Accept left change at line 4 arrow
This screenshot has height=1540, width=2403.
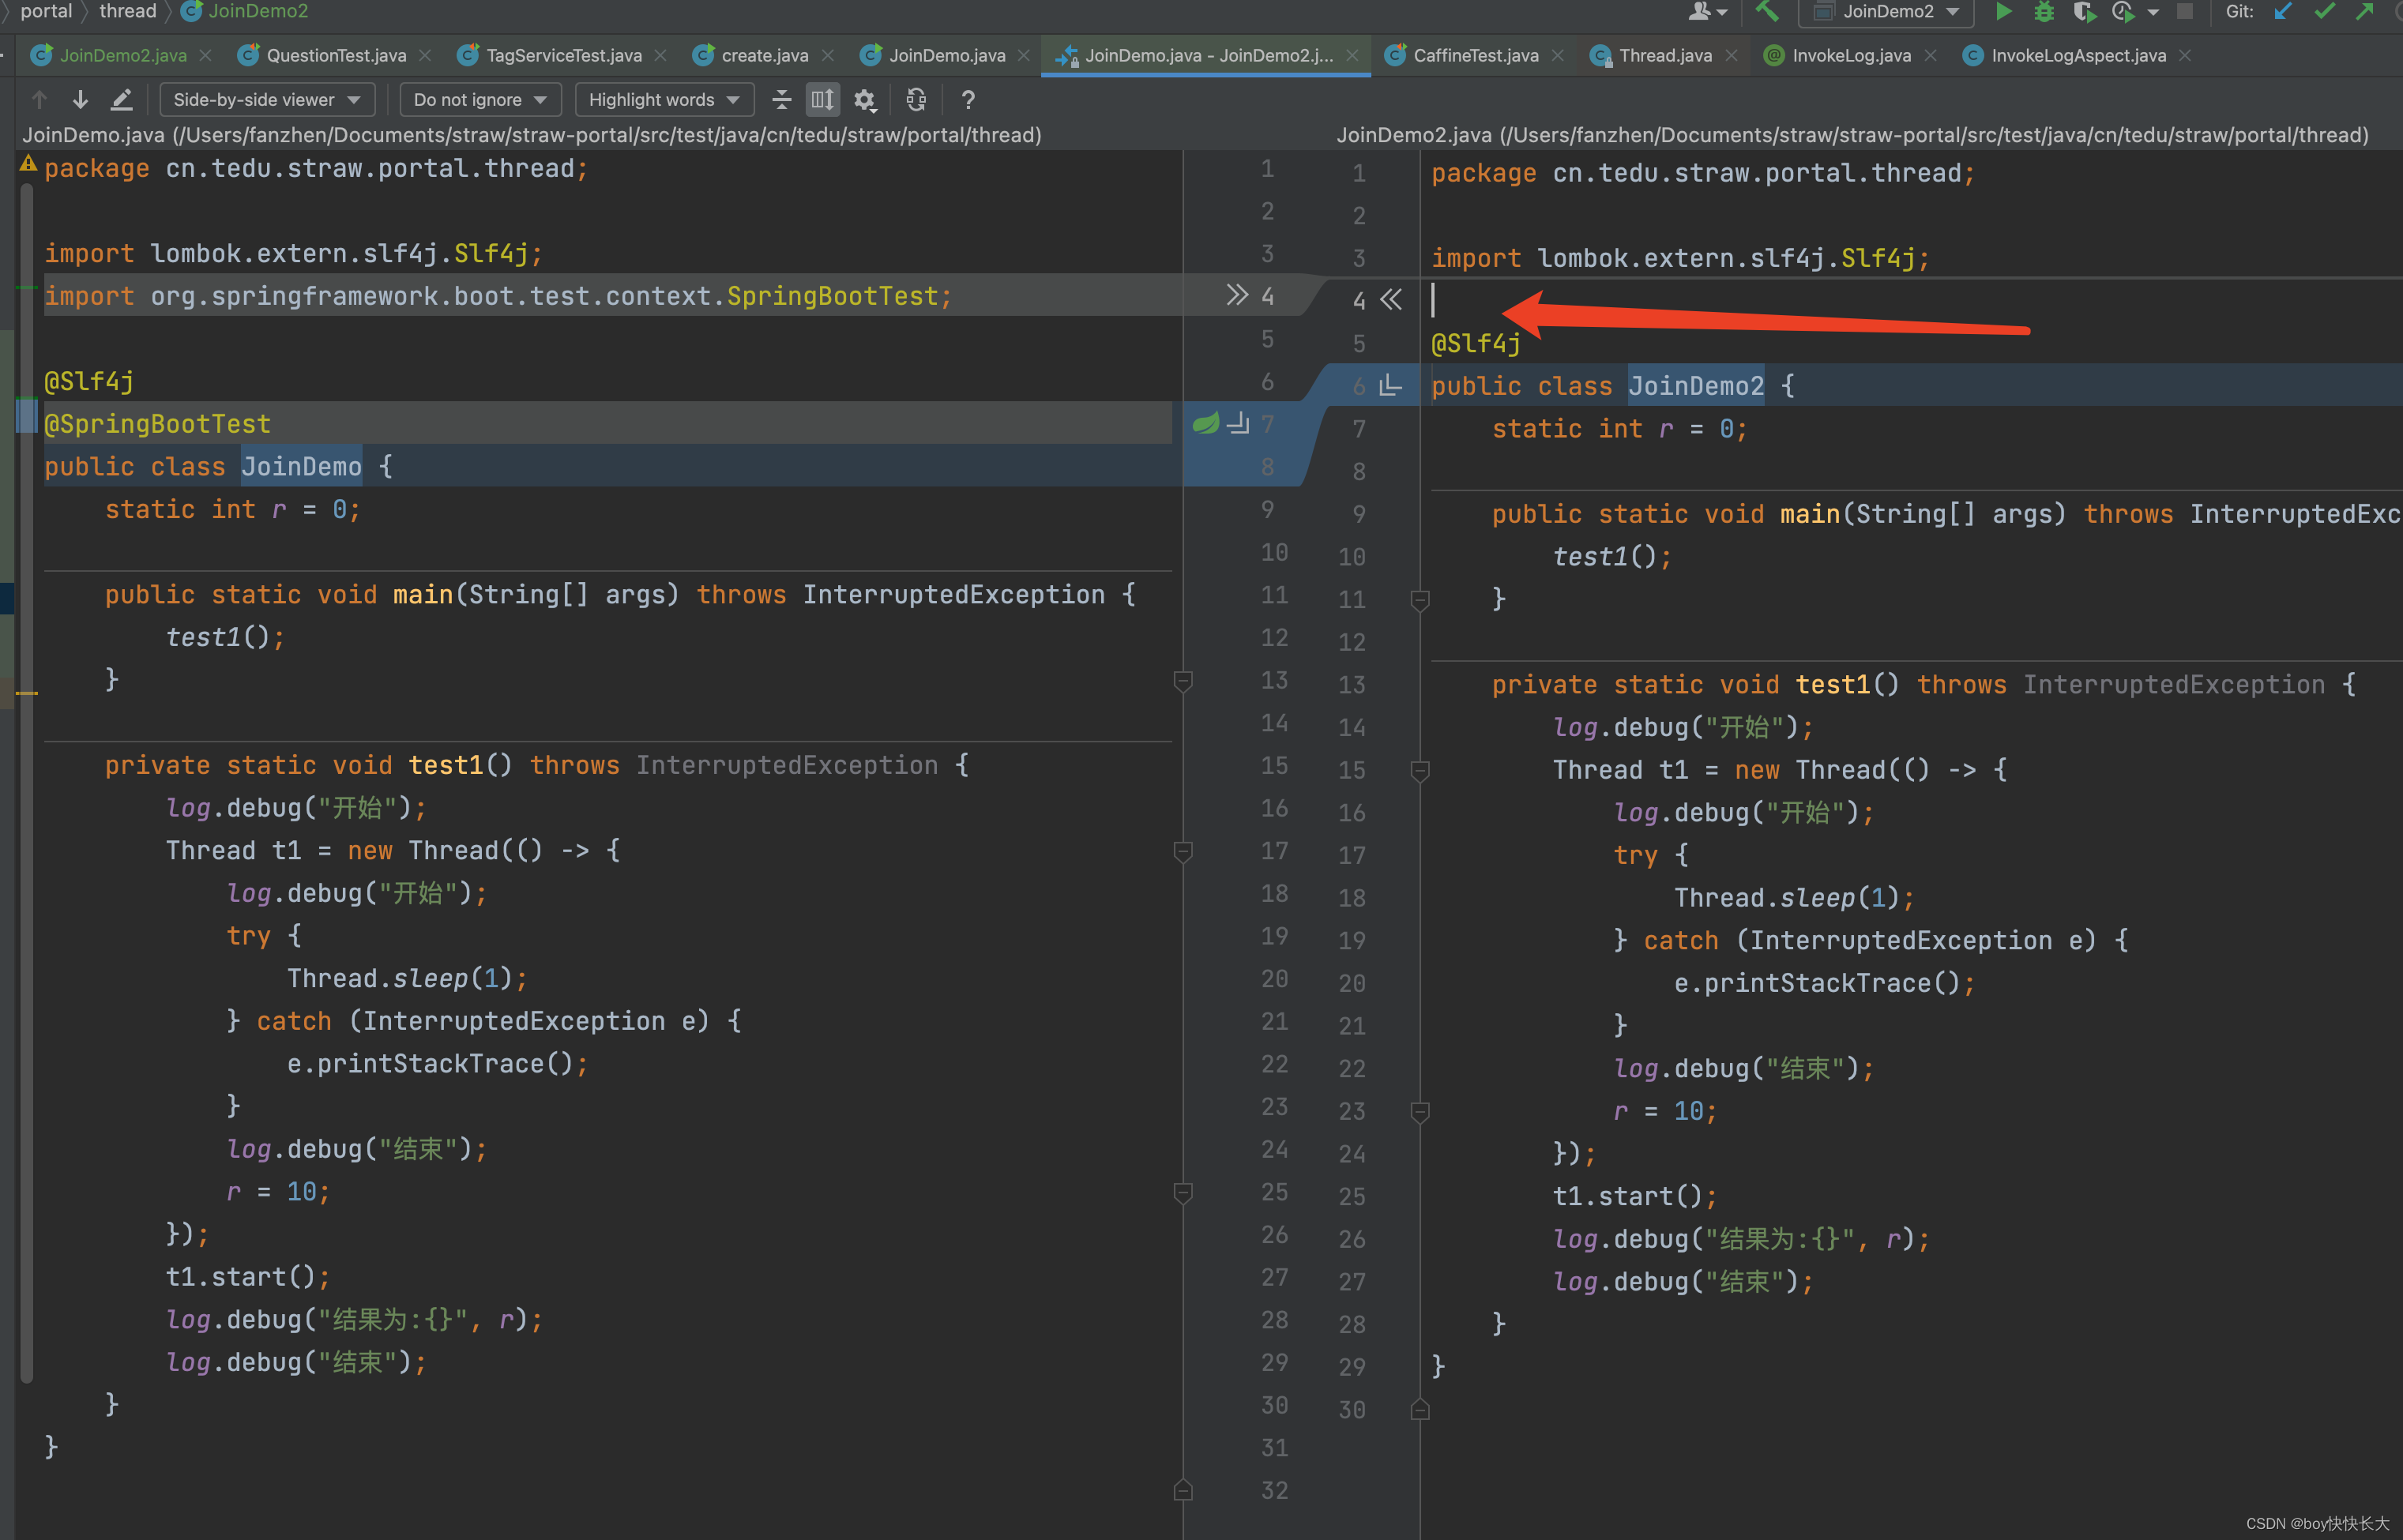(x=1237, y=295)
